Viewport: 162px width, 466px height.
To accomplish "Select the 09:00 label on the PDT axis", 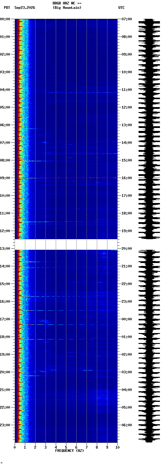I will (5, 178).
